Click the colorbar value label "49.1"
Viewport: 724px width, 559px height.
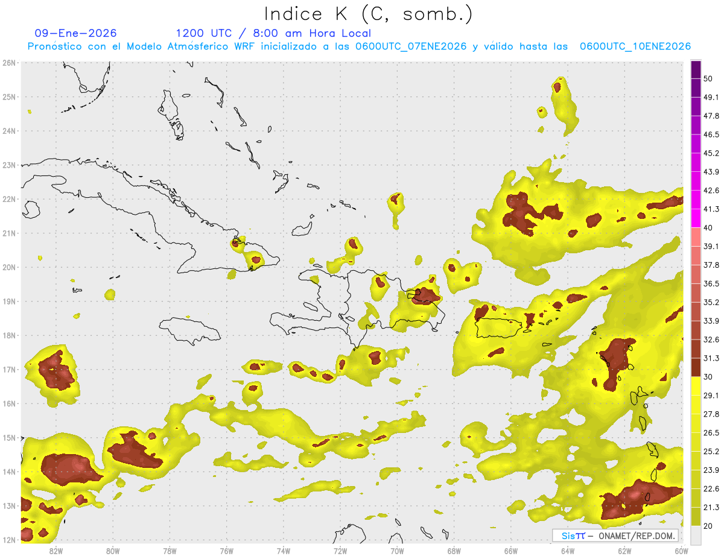point(711,97)
